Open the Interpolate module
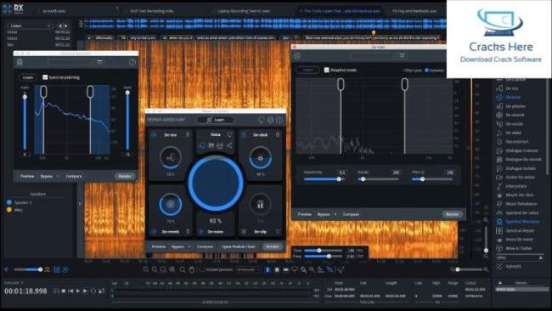The height and width of the screenshot is (311, 552). click(x=511, y=186)
